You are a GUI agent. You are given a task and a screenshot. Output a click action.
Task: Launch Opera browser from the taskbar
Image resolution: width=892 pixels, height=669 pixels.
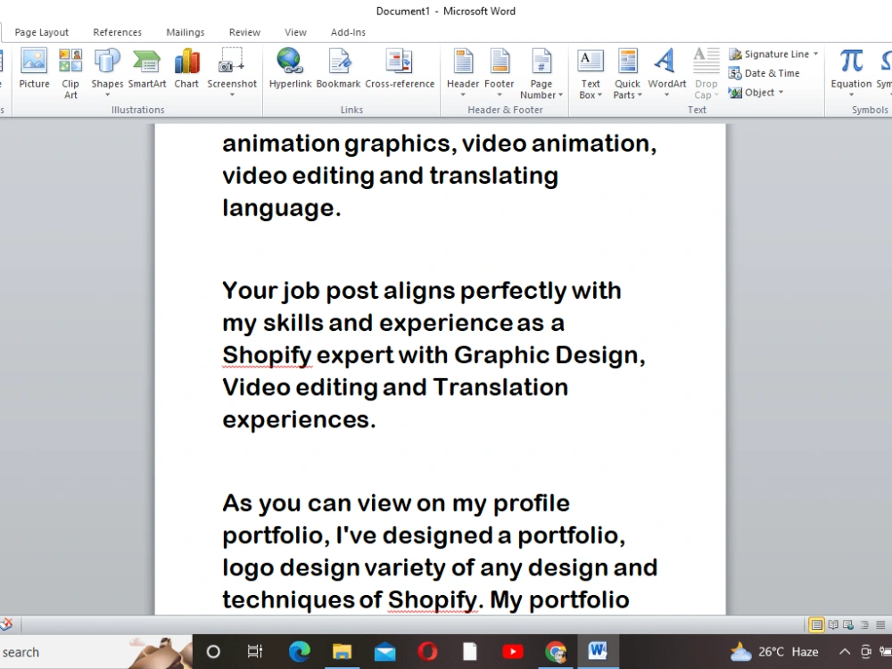(x=428, y=652)
